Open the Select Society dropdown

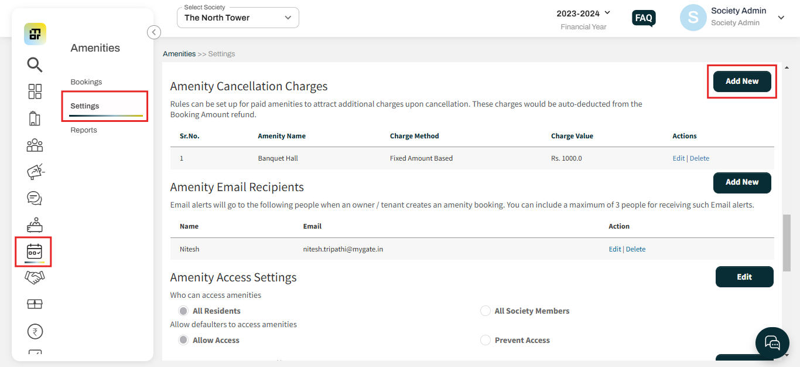237,18
